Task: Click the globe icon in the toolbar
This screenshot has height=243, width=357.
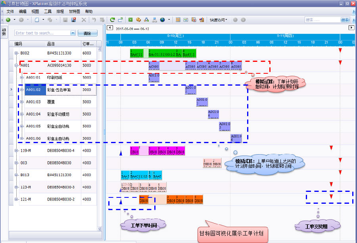Action: 162,19
